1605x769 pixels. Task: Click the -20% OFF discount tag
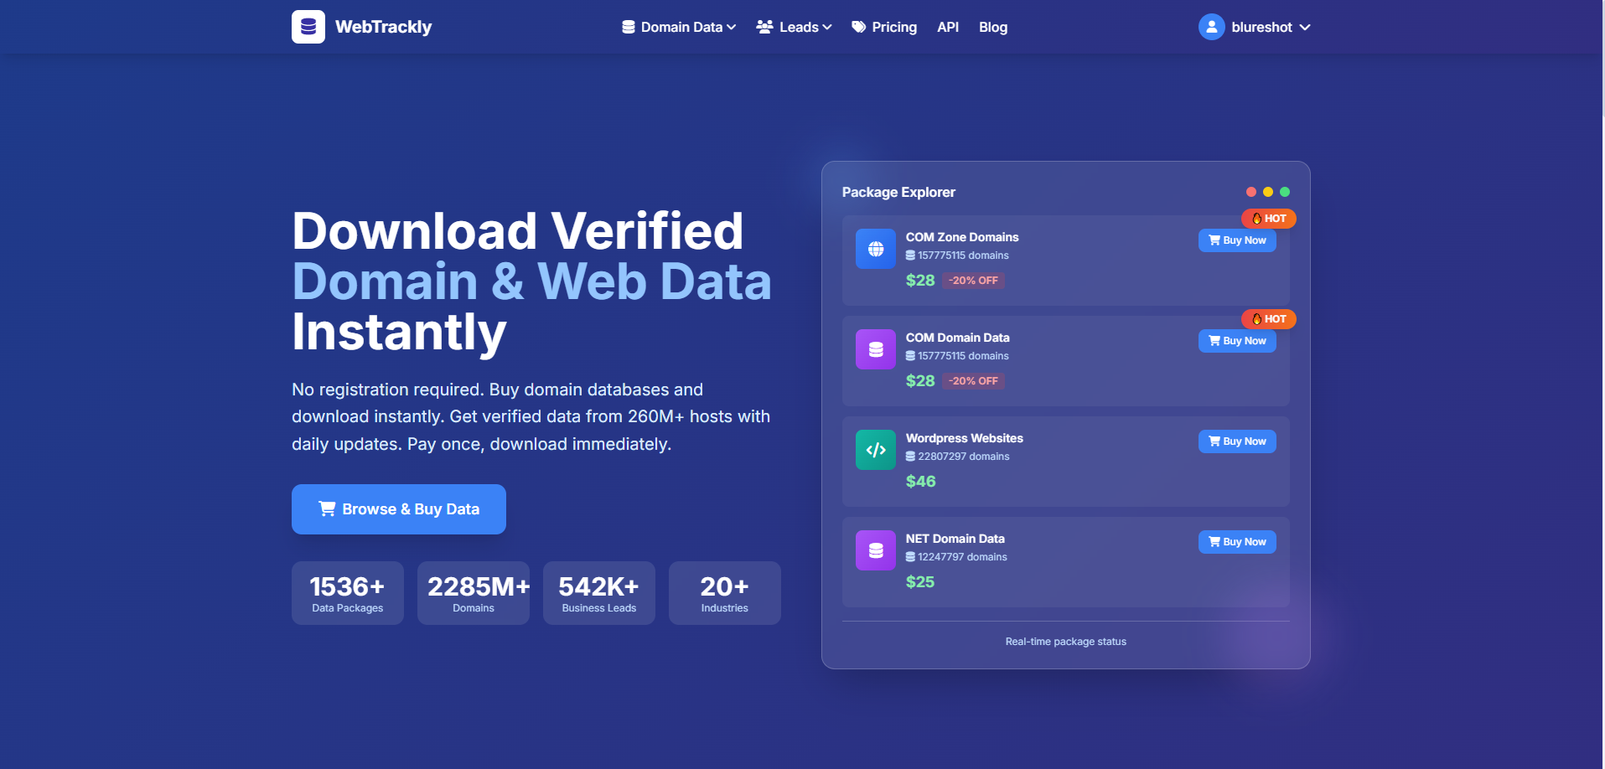click(x=973, y=280)
